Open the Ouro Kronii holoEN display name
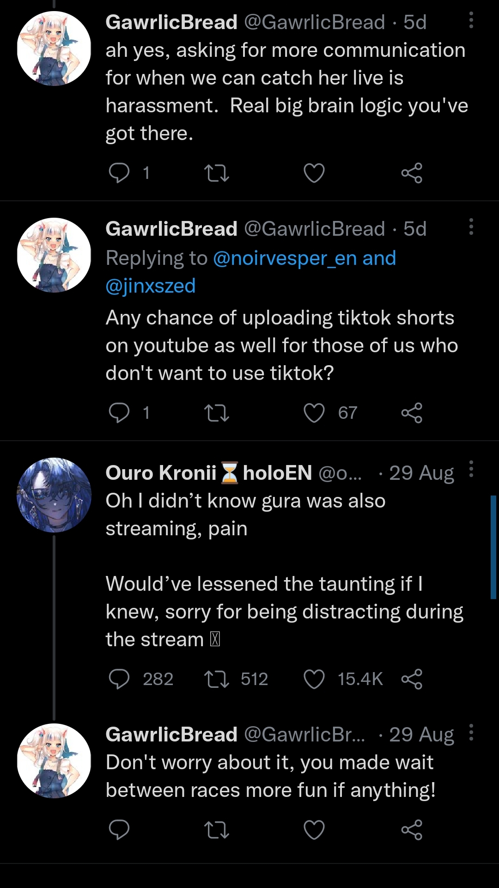499x888 pixels. pyautogui.click(x=208, y=473)
